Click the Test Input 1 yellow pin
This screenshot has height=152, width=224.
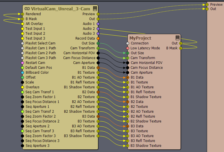pos(23,29)
